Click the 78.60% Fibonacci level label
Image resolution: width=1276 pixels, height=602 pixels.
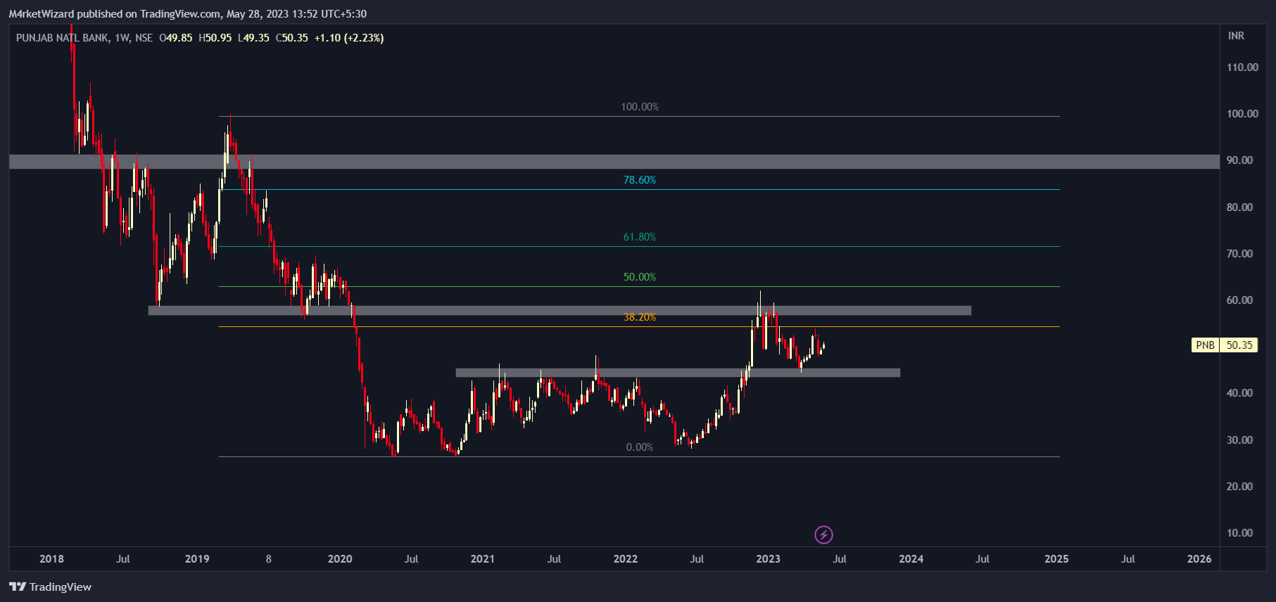coord(640,180)
